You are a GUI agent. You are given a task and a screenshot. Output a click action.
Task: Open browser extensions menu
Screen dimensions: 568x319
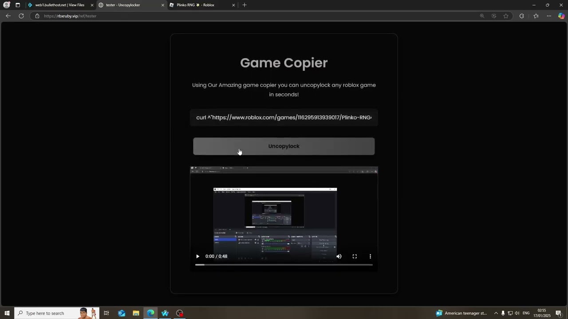click(x=522, y=16)
